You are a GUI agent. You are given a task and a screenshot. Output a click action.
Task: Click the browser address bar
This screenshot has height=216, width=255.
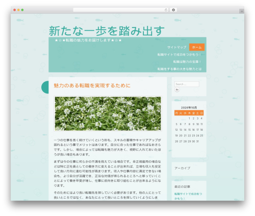tap(121, 10)
